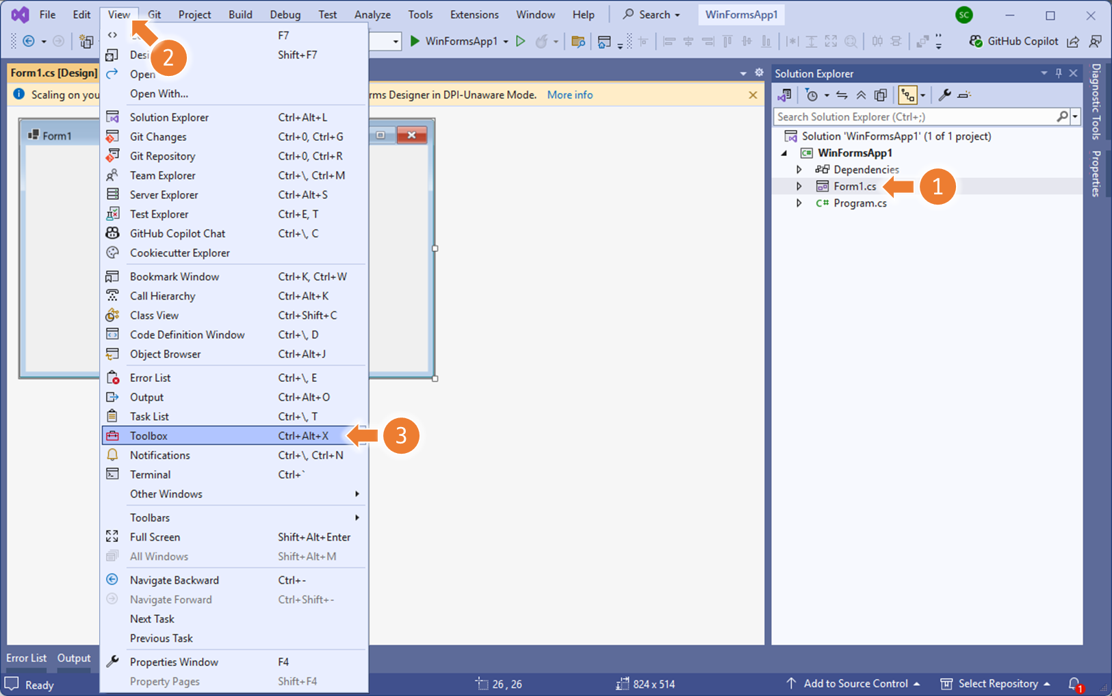Expand the Program.cs node arrow
1112x696 pixels.
tap(799, 203)
